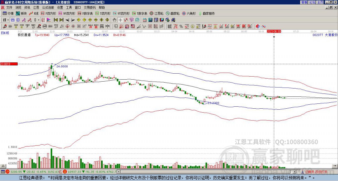Toggle the crosshair cursor tool
338x181 pixels.
tap(120, 20)
